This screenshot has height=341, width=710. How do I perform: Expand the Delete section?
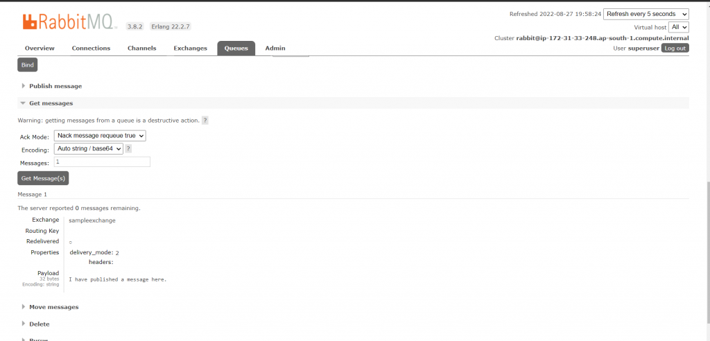click(40, 324)
